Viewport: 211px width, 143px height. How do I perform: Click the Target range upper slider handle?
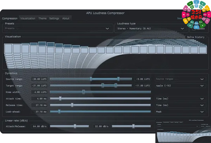click(x=116, y=85)
